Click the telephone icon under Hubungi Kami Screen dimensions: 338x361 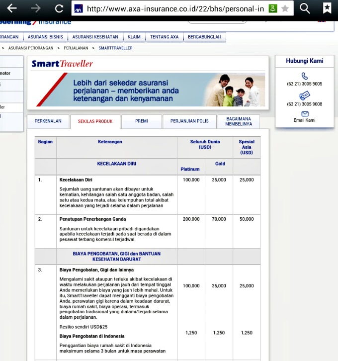(x=305, y=76)
